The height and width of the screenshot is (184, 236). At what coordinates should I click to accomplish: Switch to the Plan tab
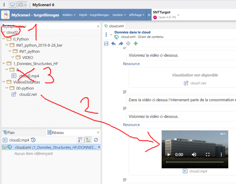(9, 133)
